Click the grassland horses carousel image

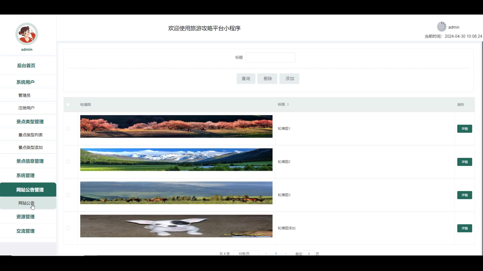coord(176,193)
